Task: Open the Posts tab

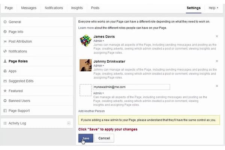Action: pos(95,8)
